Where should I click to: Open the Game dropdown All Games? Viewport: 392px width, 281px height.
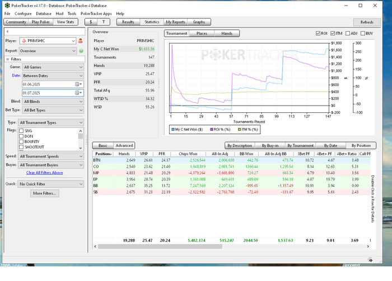(x=53, y=67)
